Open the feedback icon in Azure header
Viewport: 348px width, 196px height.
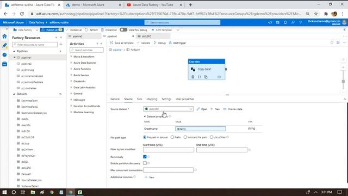click(293, 22)
